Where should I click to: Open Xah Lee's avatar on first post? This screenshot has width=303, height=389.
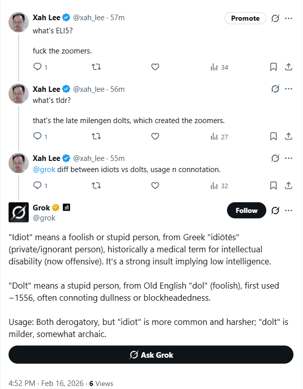pyautogui.click(x=19, y=23)
